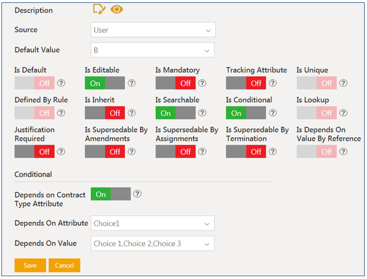Show help for Tracking Attribute
This screenshot has width=367, height=279.
273,83
